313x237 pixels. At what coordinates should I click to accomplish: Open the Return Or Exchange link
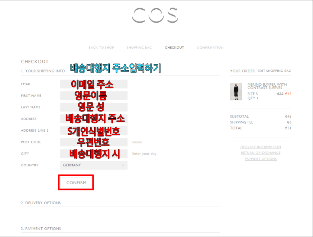(x=260, y=153)
